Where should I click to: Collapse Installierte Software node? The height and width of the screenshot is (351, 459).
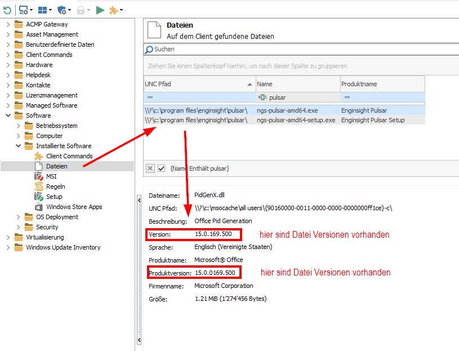(18, 146)
